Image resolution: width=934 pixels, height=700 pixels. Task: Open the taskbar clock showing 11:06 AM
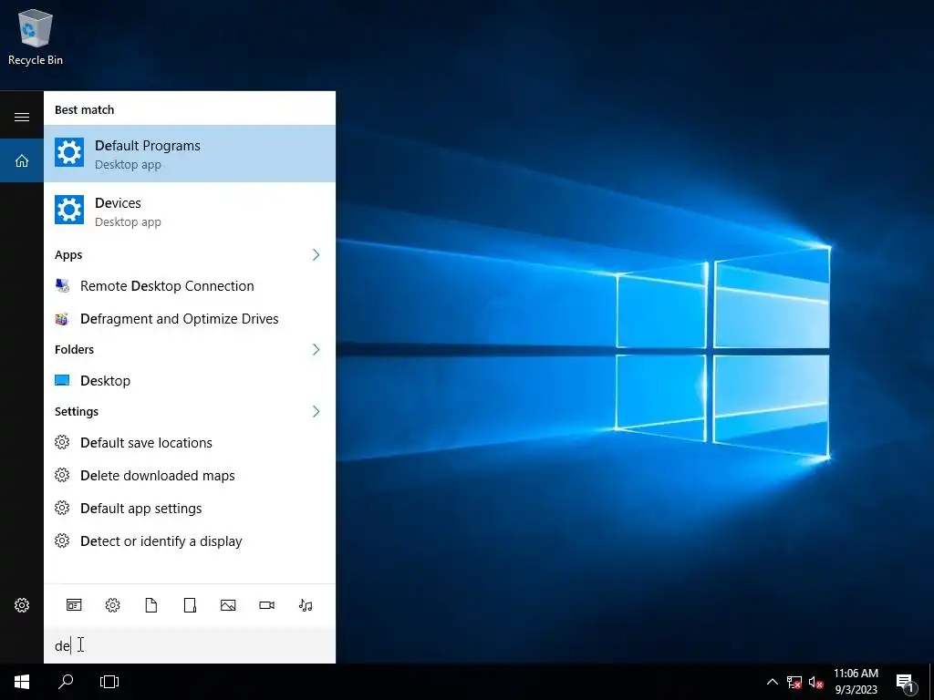(856, 682)
